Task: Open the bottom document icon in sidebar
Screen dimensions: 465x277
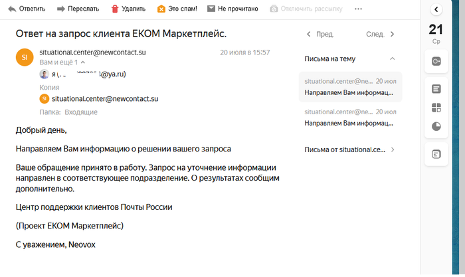Action: pyautogui.click(x=436, y=154)
